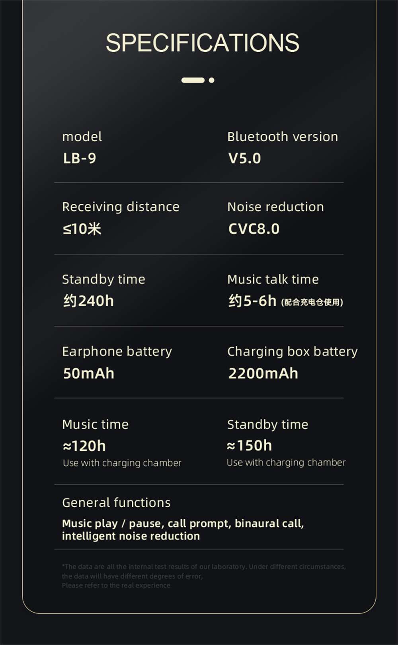Select the CVC8.0 value

tap(254, 229)
